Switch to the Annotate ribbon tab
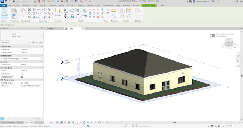 pos(70,5)
